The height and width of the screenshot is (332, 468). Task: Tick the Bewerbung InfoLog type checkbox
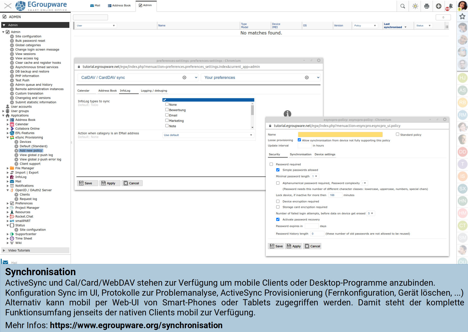(x=167, y=110)
